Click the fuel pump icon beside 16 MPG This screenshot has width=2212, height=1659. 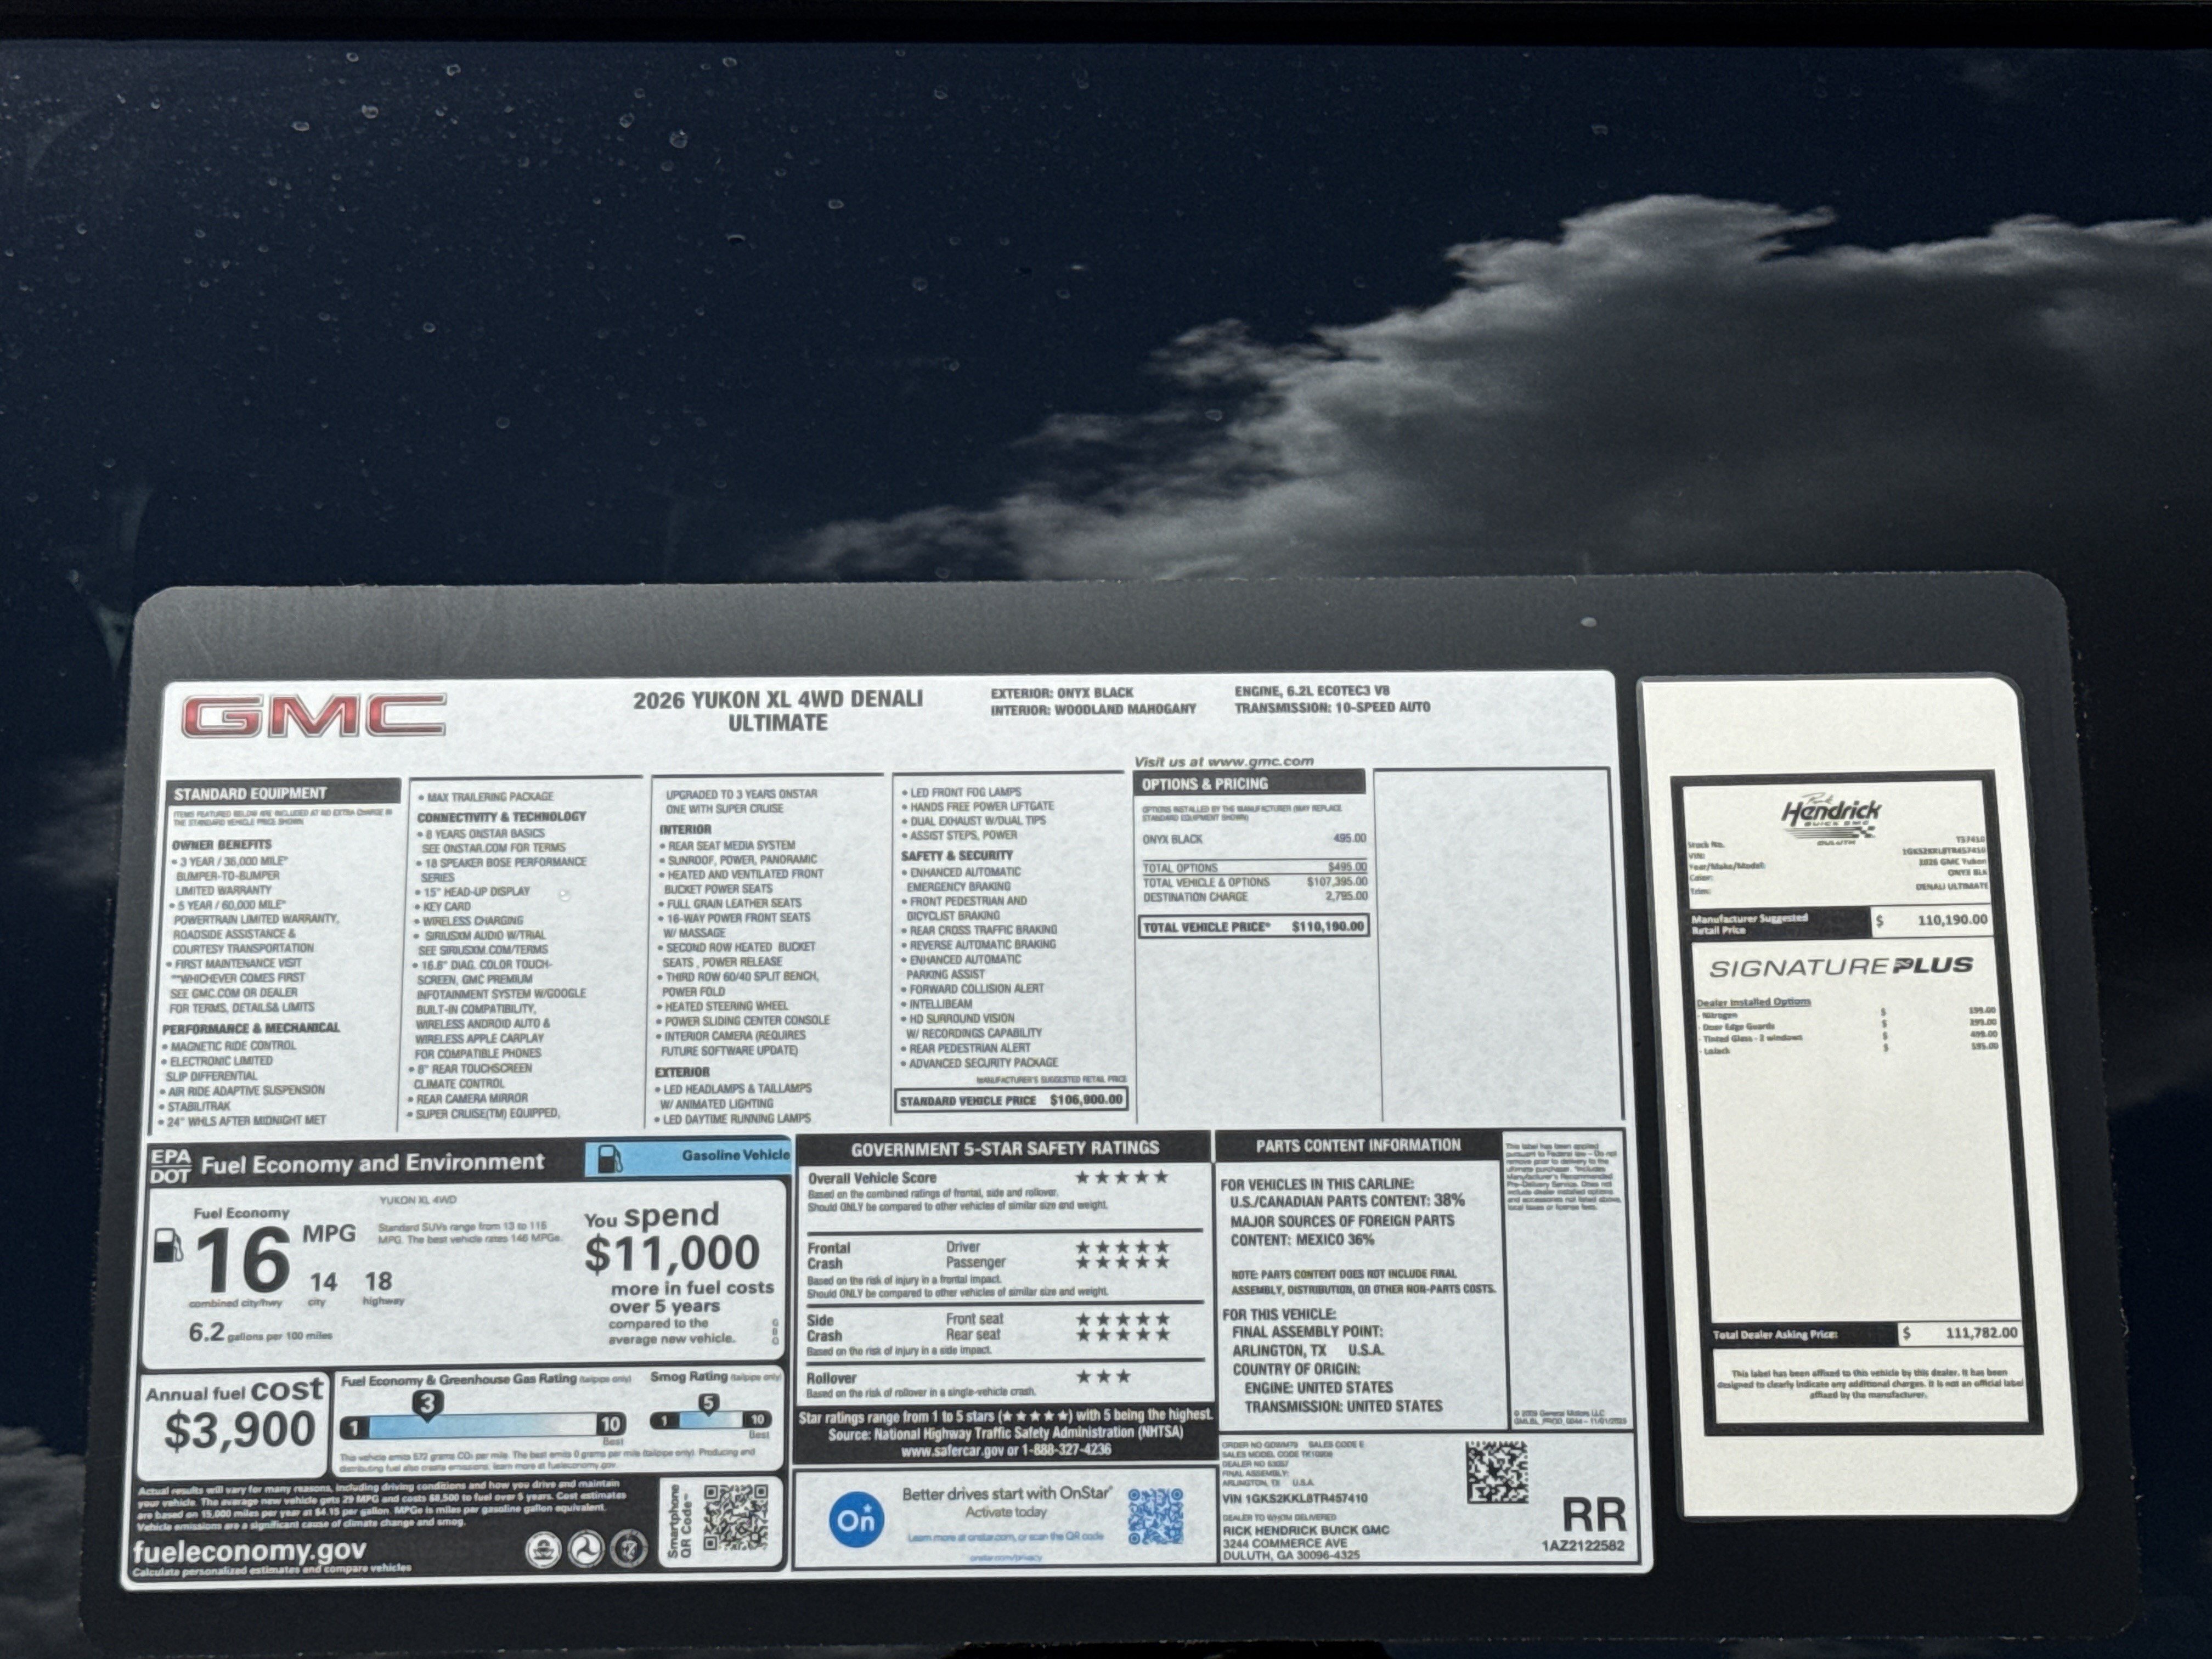[168, 1246]
